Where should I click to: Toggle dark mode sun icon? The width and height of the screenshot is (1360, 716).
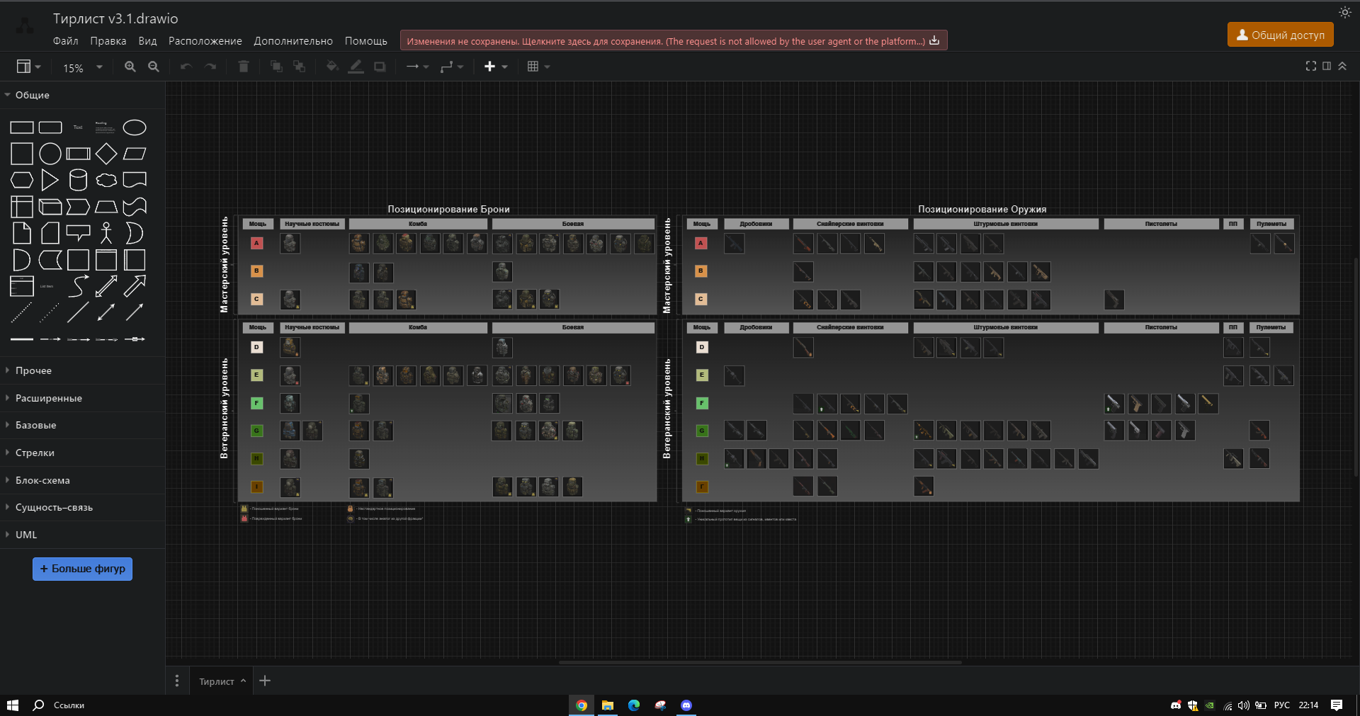[1345, 12]
